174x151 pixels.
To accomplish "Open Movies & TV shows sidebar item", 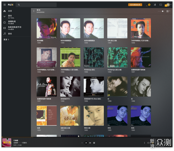I will [14, 28].
